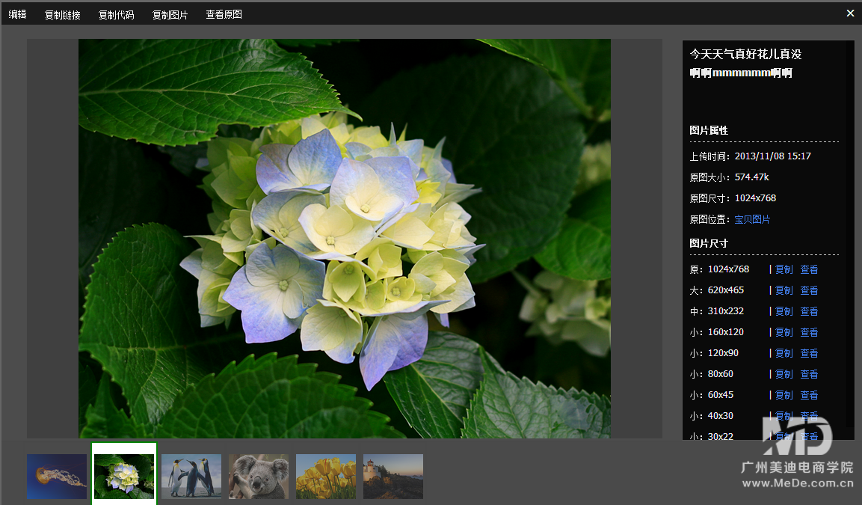Copy the 310x232 medium size link
This screenshot has height=505, width=862.
pos(784,311)
